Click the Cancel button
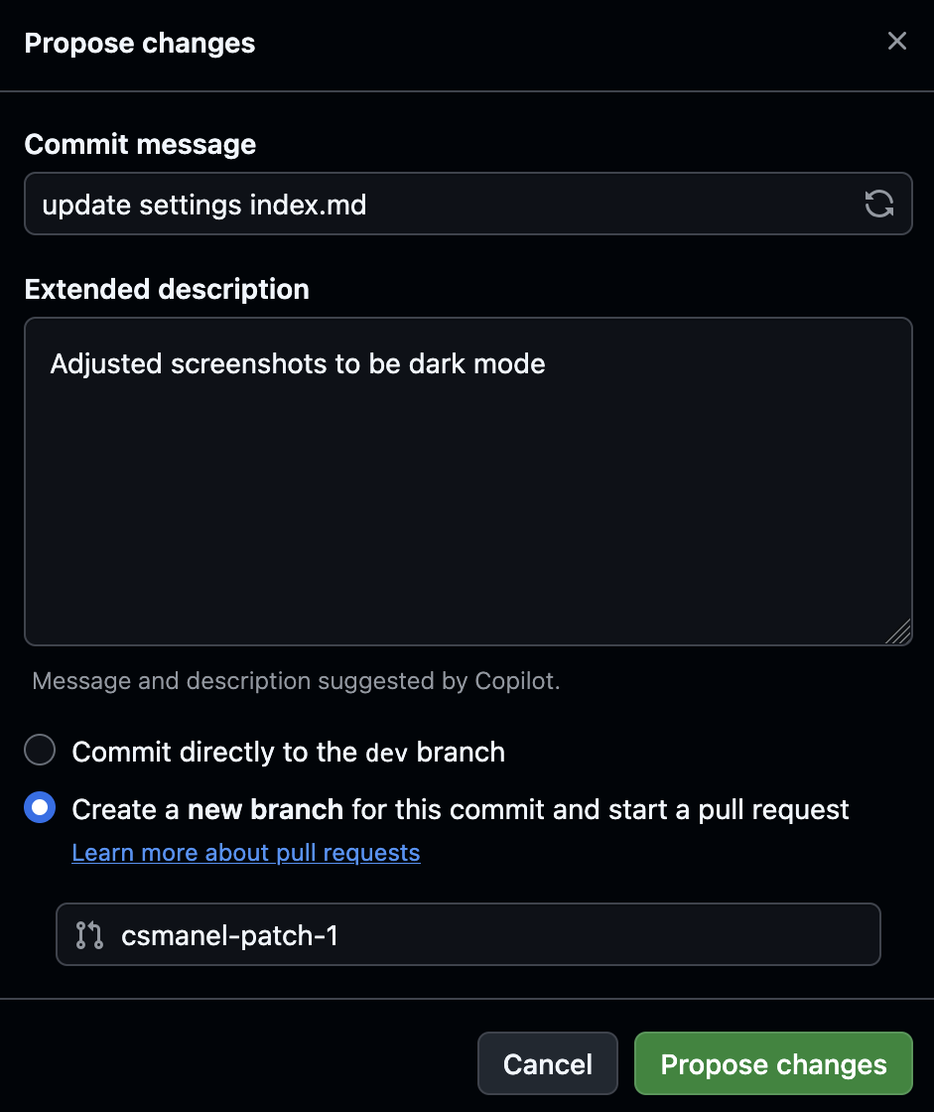Viewport: 934px width, 1112px height. [547, 1063]
